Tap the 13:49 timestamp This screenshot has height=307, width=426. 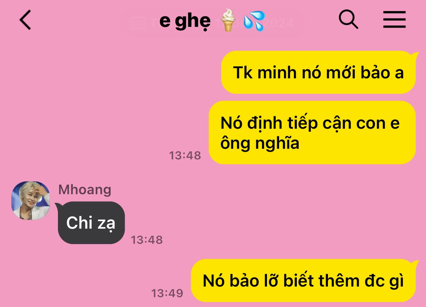[167, 293]
